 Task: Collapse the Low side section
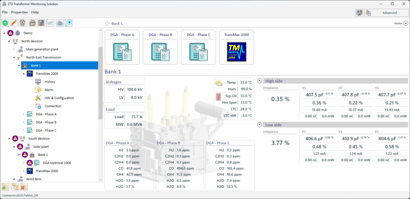[x=259, y=125]
